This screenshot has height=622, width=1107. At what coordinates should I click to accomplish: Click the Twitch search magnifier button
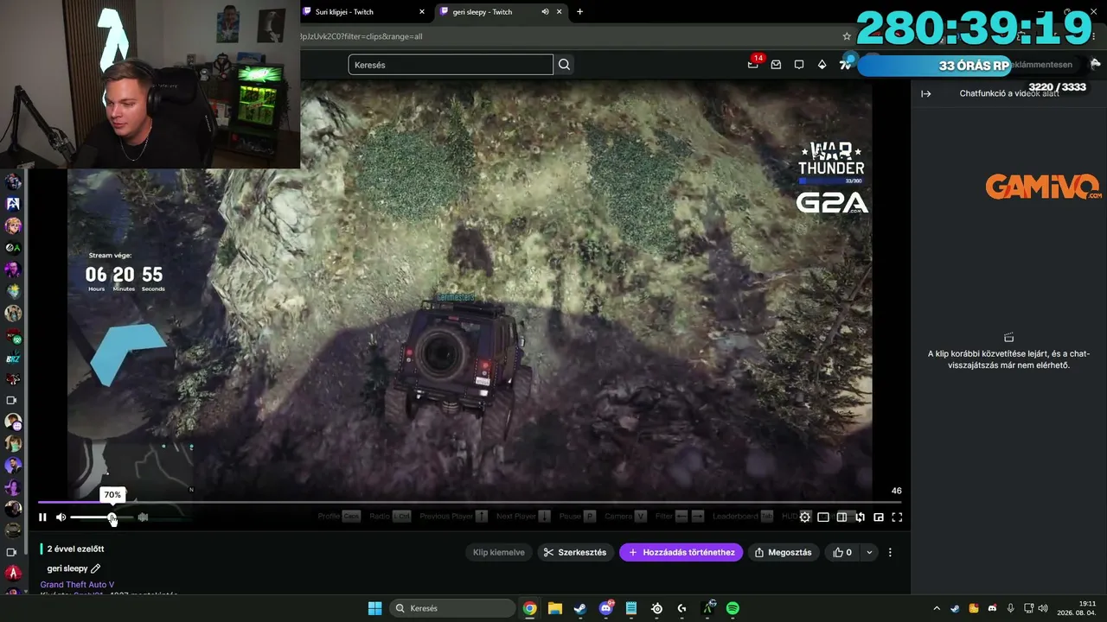click(x=565, y=65)
